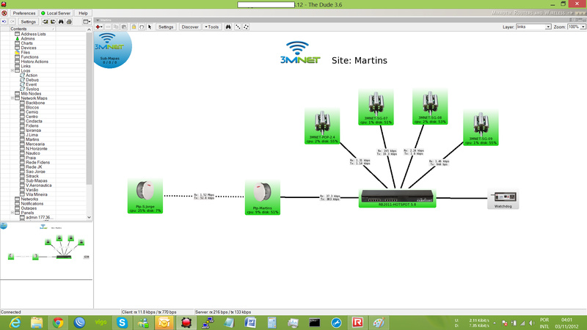Select the pointer arrow tool in map toolbar

(x=150, y=27)
